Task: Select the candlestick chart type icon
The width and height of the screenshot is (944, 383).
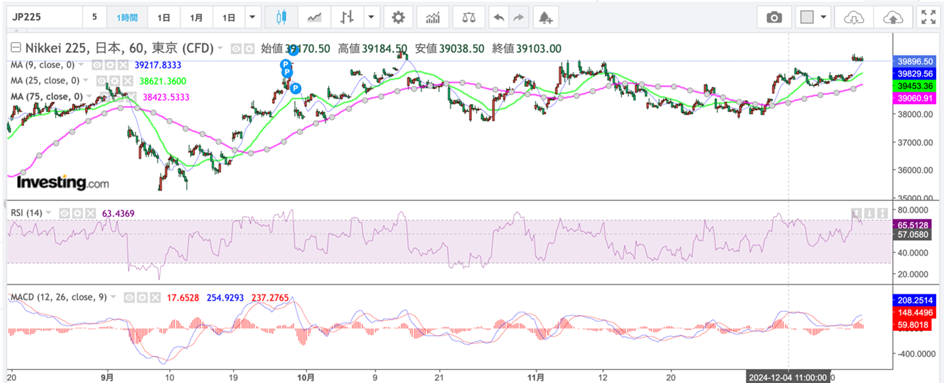Action: [282, 18]
